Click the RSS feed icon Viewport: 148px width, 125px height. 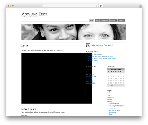tap(88, 45)
